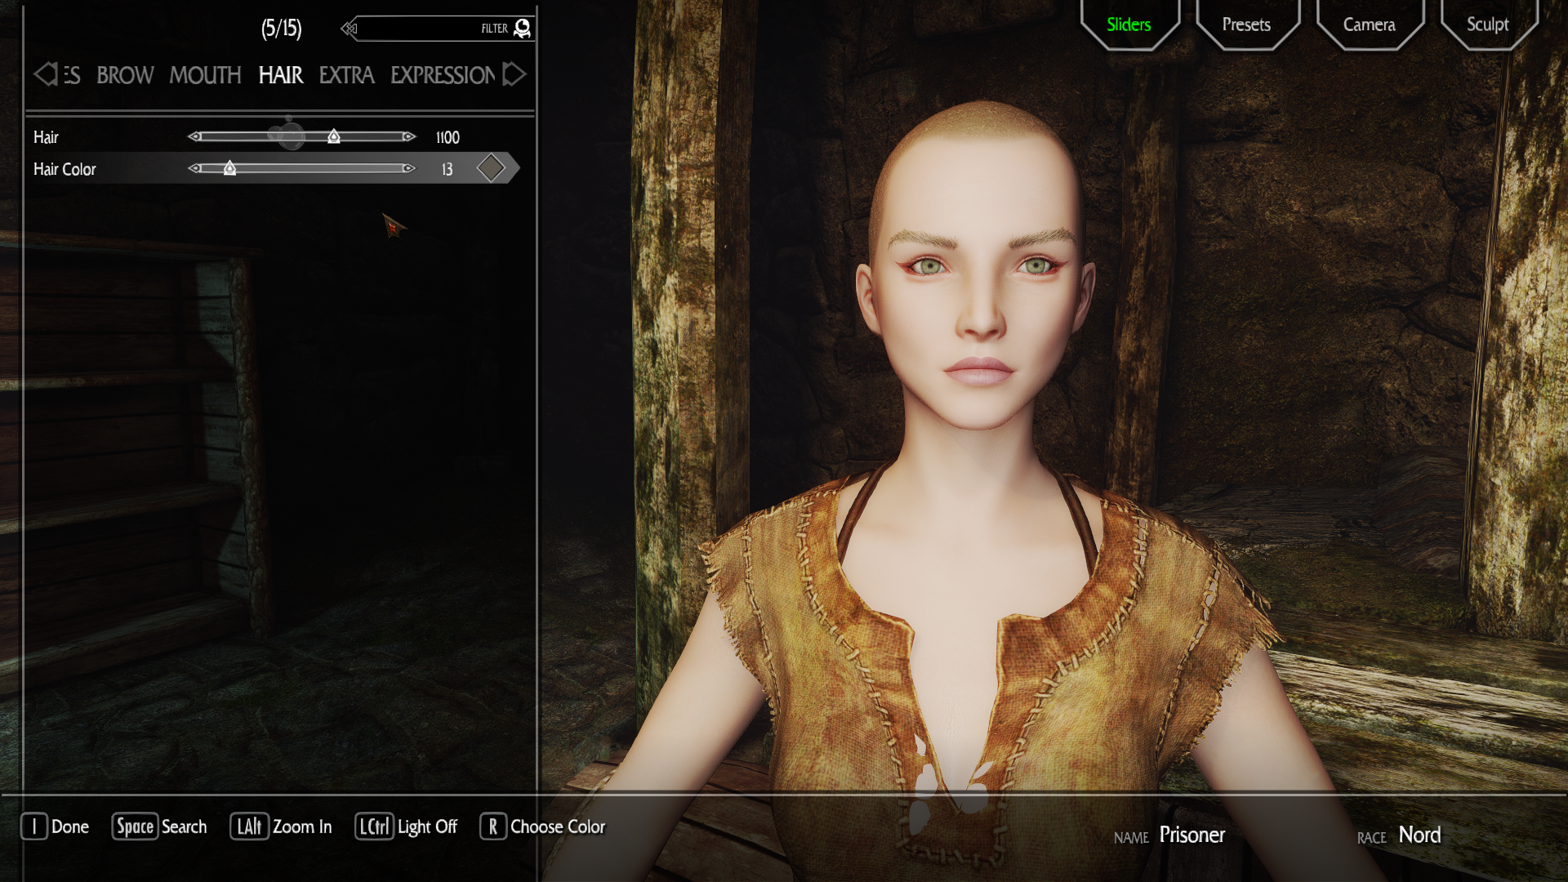
Task: Open the Presets tab
Action: coord(1246,24)
